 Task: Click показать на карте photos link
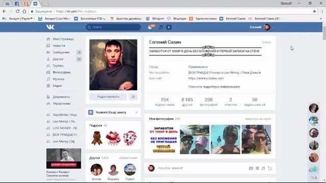pyautogui.click(x=258, y=118)
